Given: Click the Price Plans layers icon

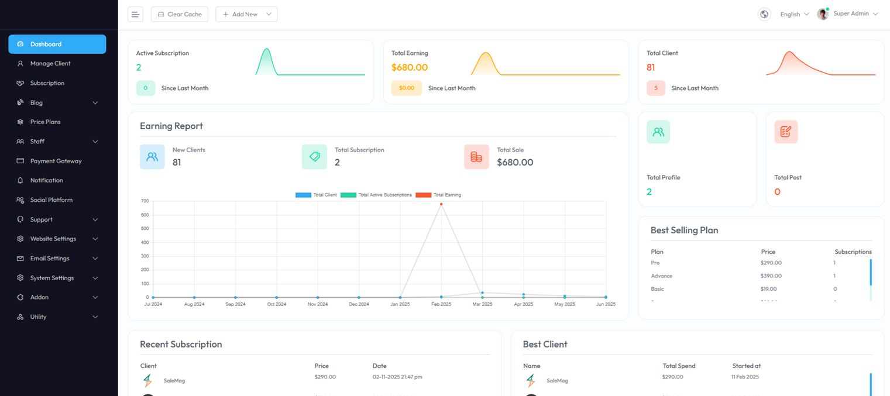Looking at the screenshot, I should tap(20, 122).
